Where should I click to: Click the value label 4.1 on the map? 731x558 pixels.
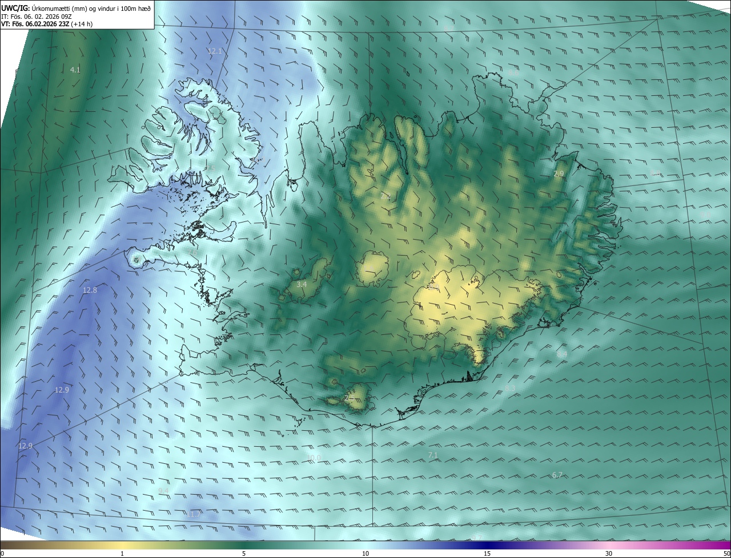pyautogui.click(x=75, y=70)
